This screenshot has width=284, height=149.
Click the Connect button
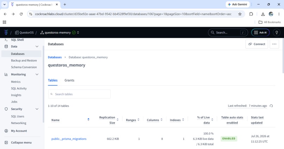click(x=257, y=44)
